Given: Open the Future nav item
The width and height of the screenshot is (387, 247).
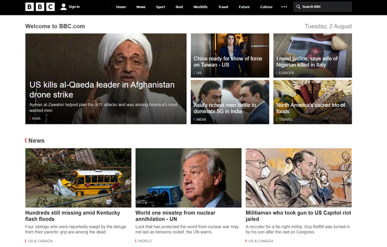Looking at the screenshot, I should (x=244, y=7).
